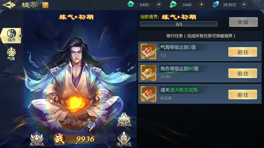Open the 属性加成 icon
This screenshot has width=264, height=148.
tap(37, 139)
